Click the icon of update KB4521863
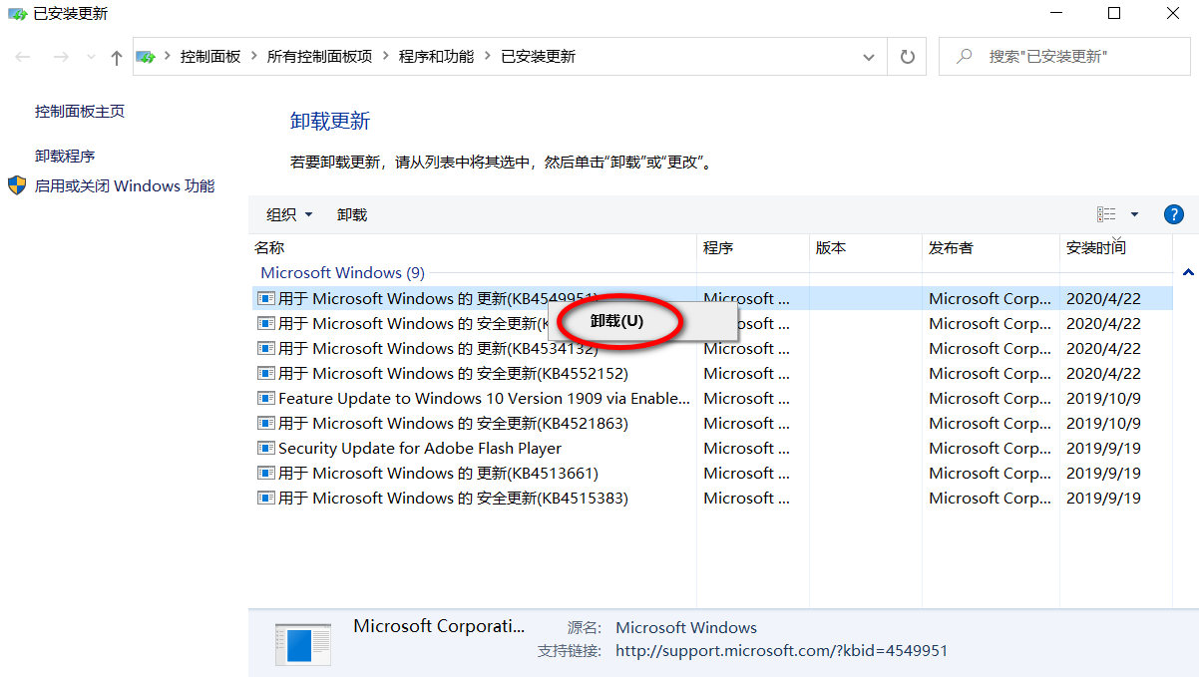The width and height of the screenshot is (1199, 677). (x=265, y=423)
